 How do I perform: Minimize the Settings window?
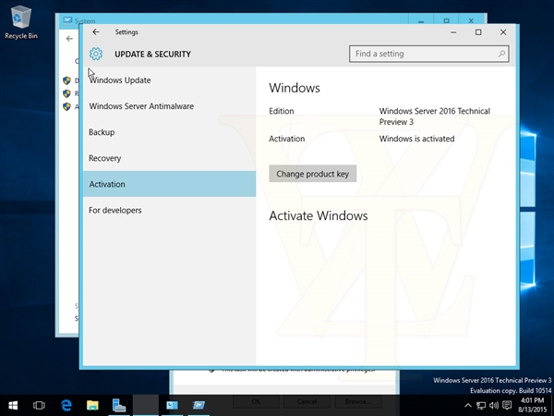click(453, 32)
